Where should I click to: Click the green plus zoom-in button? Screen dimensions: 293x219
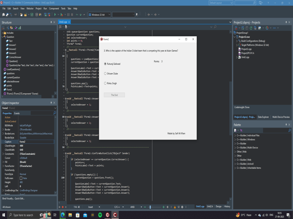163,207
